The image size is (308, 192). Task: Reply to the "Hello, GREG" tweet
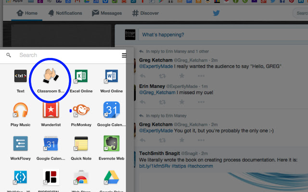point(142,76)
